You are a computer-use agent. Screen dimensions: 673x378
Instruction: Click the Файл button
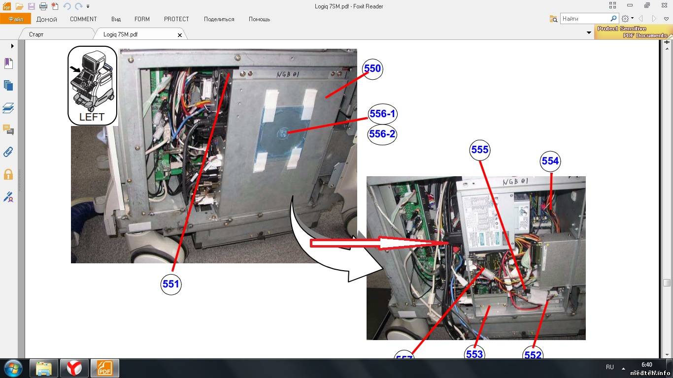click(16, 19)
